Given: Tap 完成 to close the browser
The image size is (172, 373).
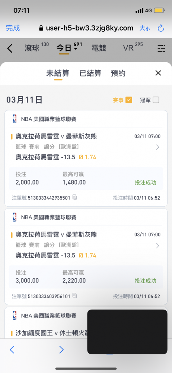Looking at the screenshot, I should click(x=13, y=28).
